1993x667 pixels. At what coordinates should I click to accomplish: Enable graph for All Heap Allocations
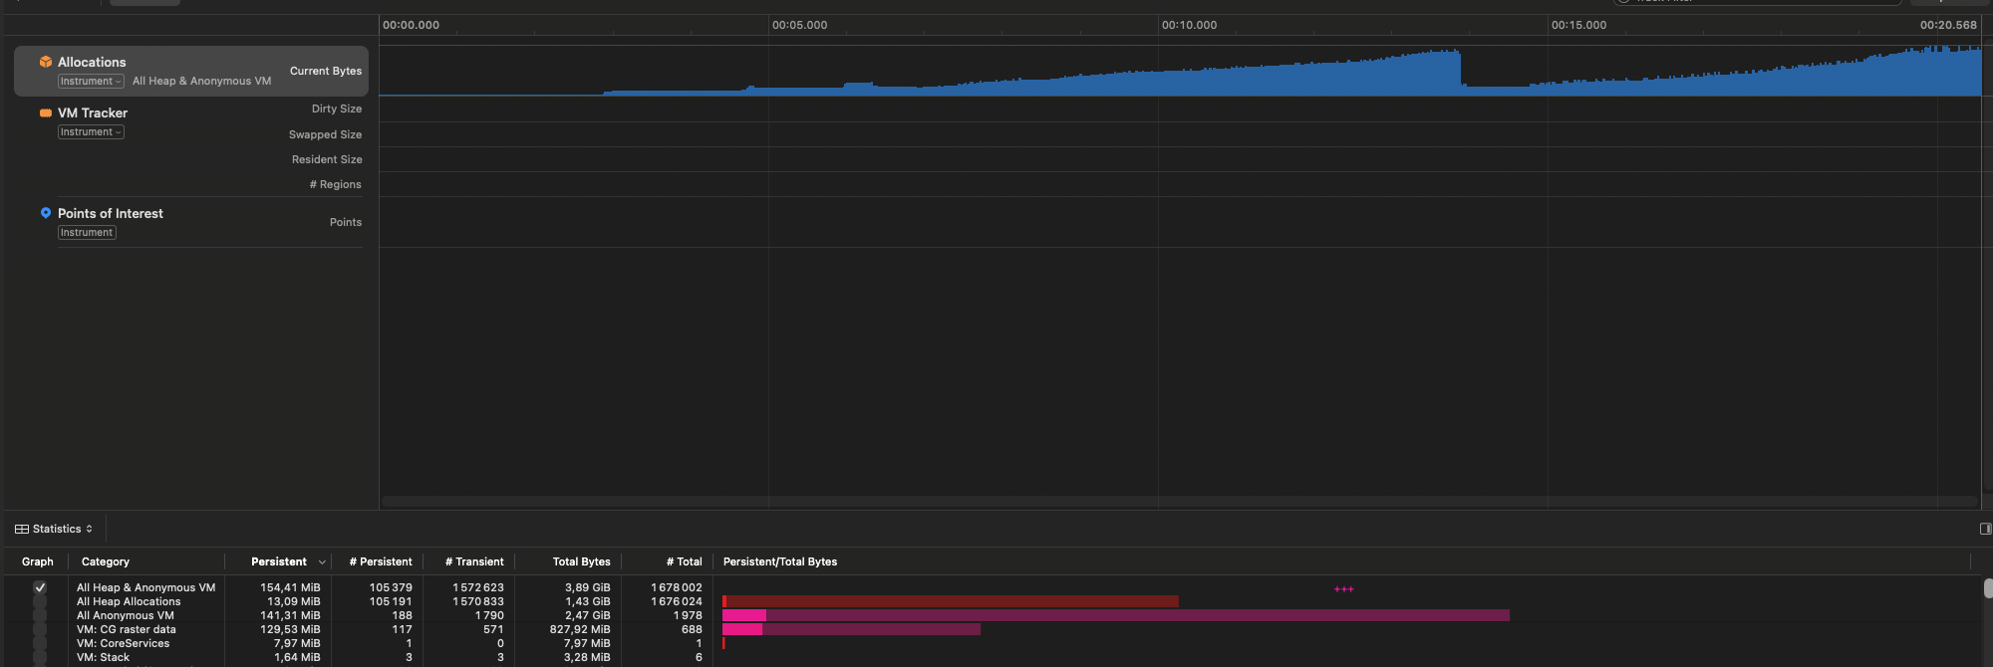(x=40, y=601)
